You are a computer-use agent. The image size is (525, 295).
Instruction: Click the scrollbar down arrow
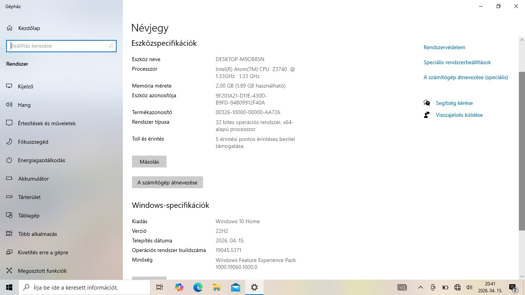point(522,276)
